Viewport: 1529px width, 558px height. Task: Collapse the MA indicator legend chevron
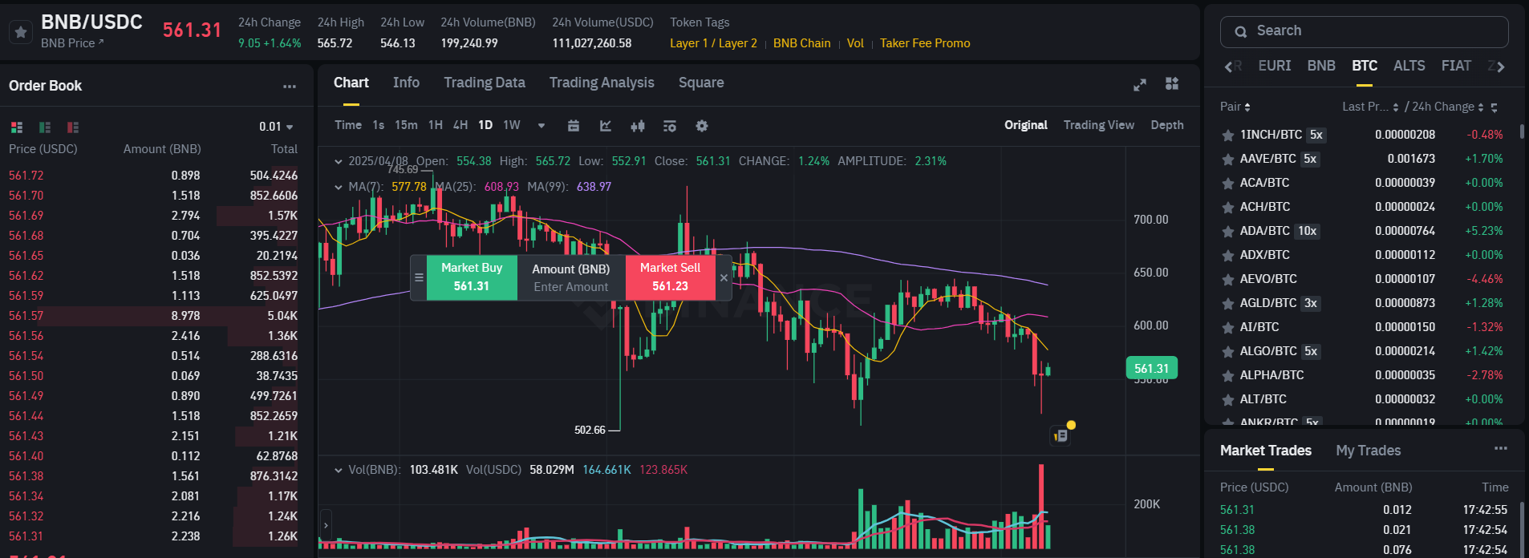339,187
